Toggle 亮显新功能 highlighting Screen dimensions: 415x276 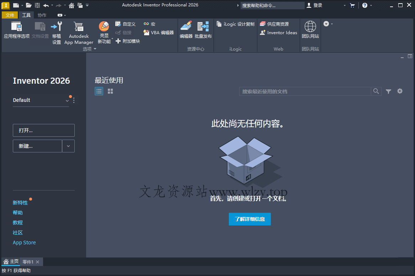coord(104,30)
